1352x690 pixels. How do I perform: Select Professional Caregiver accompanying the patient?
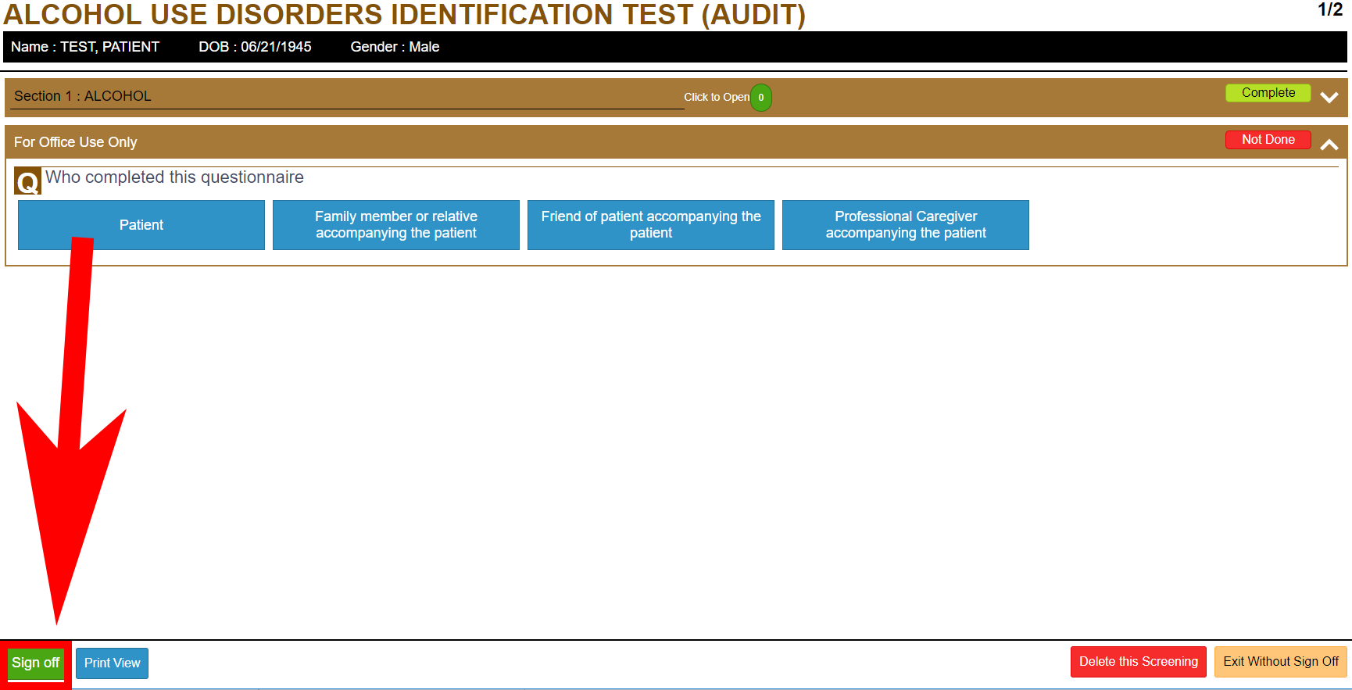[905, 225]
